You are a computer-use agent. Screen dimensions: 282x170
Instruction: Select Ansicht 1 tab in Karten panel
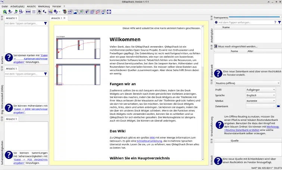click(x=11, y=18)
